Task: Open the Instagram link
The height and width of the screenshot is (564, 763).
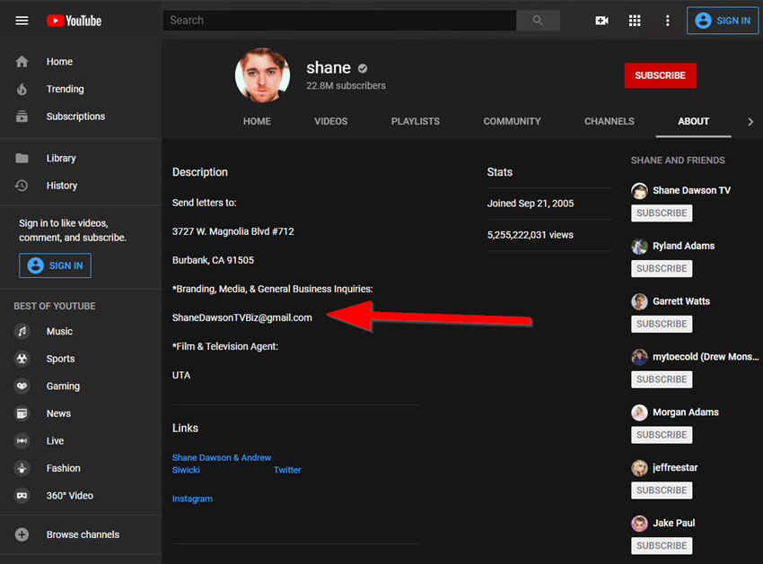Action: [192, 499]
